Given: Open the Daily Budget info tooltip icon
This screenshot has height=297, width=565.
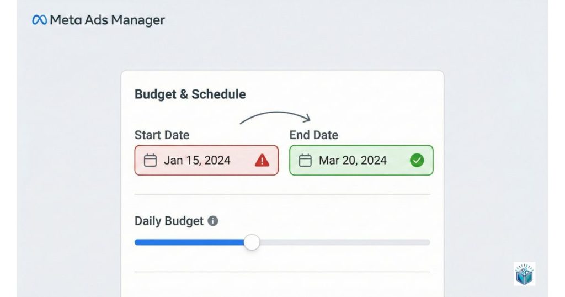Looking at the screenshot, I should (213, 221).
